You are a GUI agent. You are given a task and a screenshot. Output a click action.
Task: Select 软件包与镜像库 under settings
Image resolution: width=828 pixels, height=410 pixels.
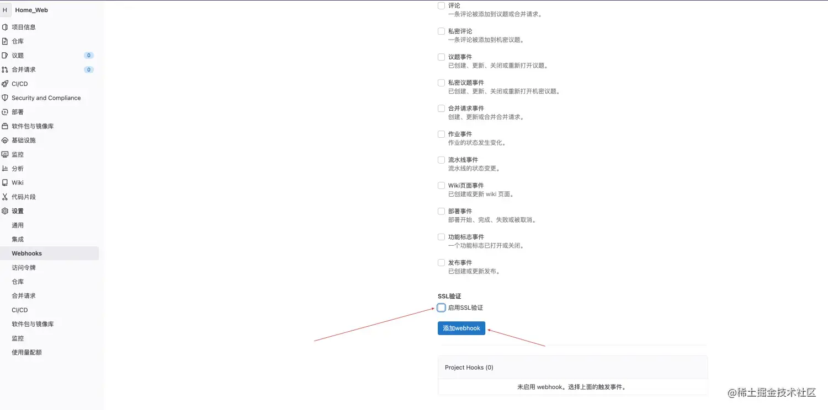[x=33, y=324]
